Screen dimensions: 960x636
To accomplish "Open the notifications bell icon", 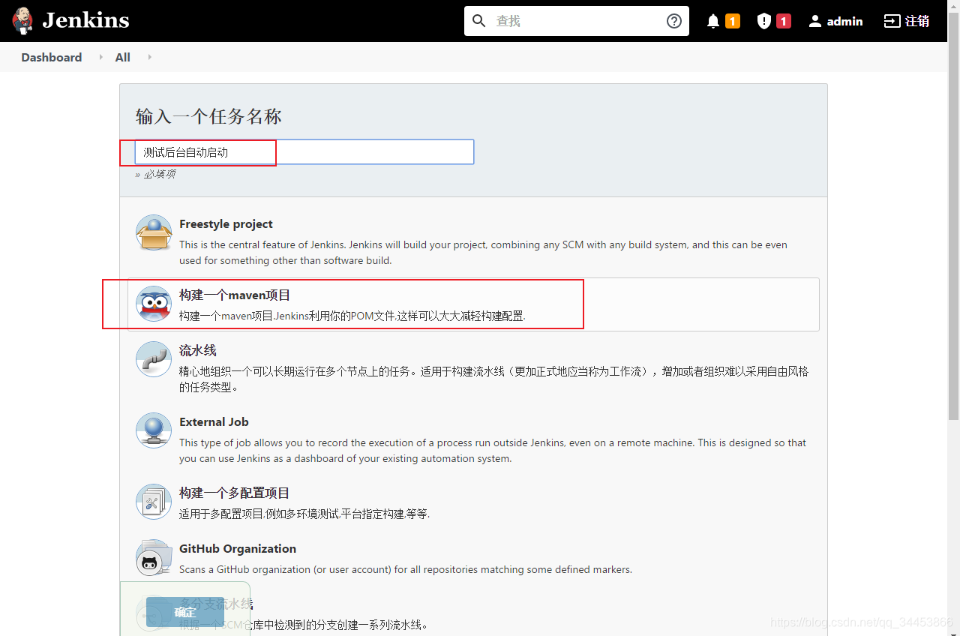I will click(x=713, y=21).
